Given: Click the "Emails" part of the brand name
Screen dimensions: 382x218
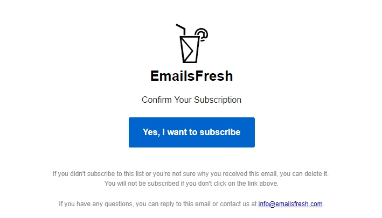Looking at the screenshot, I should 171,76.
